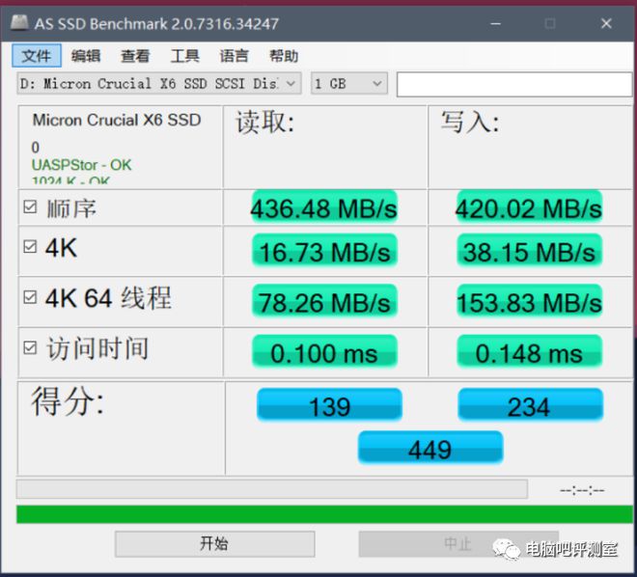Click the empty text field beside 1 GB
Viewport: 637px width, 577px height.
click(514, 85)
